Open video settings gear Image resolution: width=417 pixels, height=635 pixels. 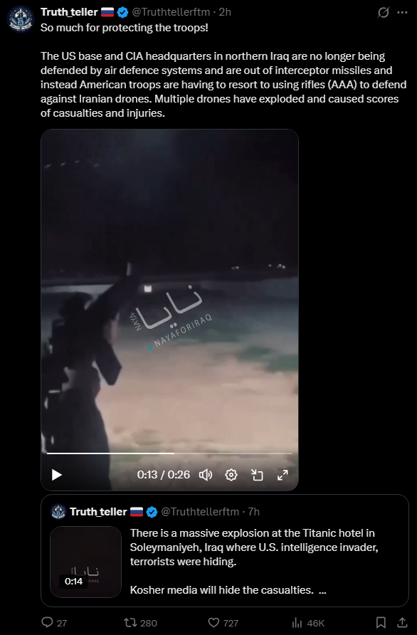(231, 475)
